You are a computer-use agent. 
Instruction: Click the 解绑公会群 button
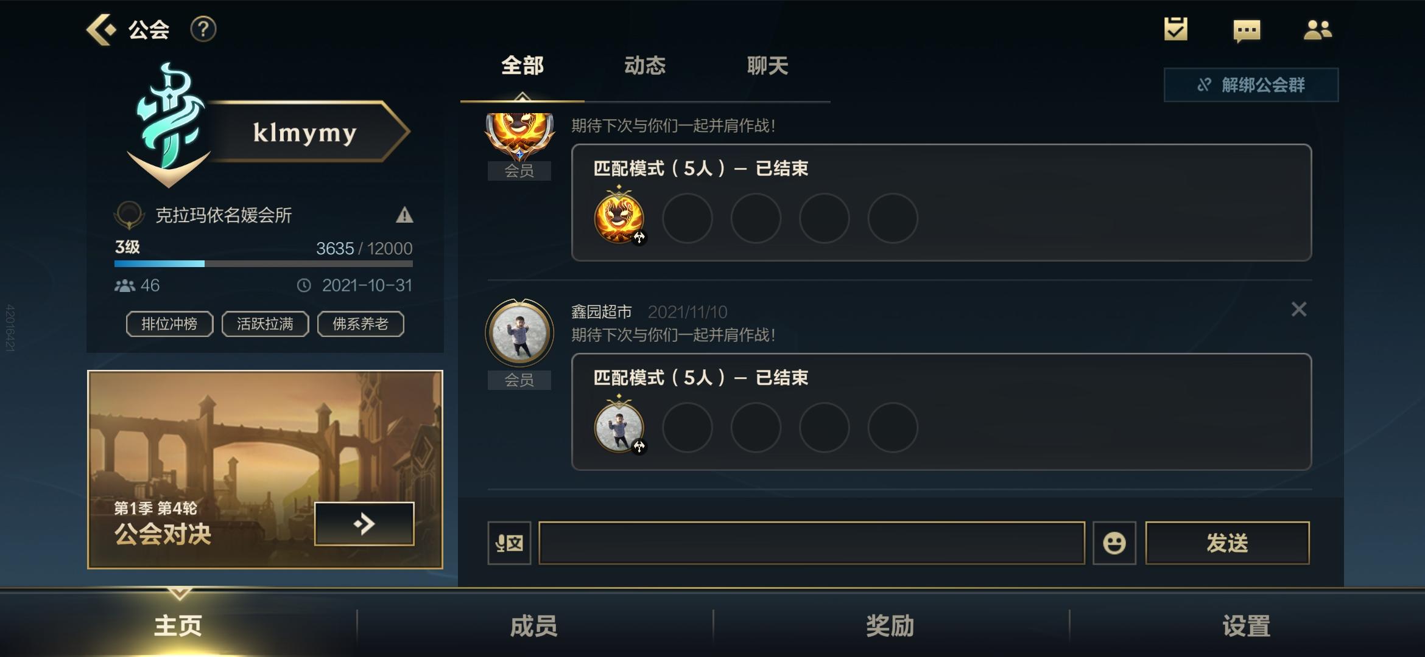click(x=1251, y=85)
